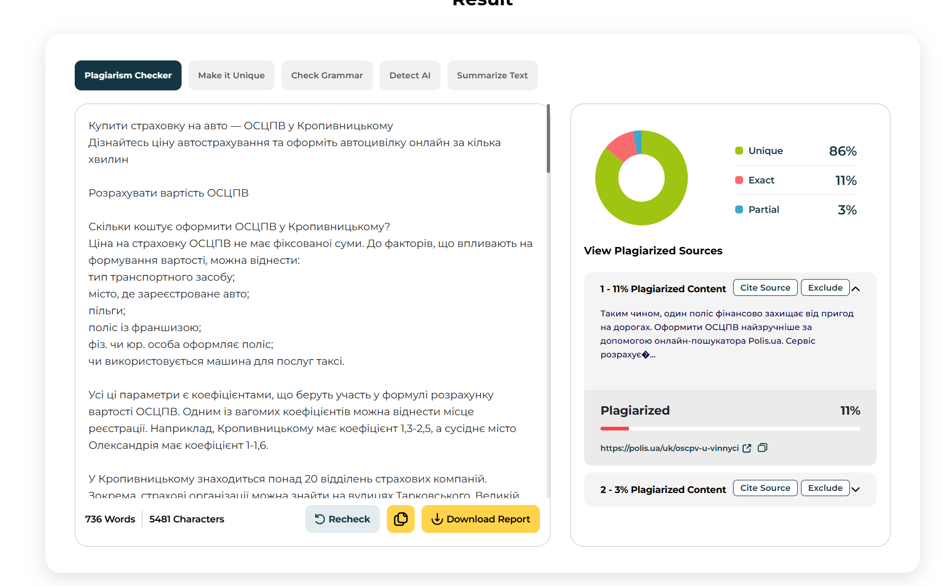This screenshot has width=942, height=586.
Task: Open the Check Grammar tab
Action: [x=327, y=75]
